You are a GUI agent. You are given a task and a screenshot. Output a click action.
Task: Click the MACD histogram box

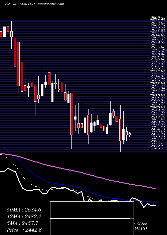(92, 218)
